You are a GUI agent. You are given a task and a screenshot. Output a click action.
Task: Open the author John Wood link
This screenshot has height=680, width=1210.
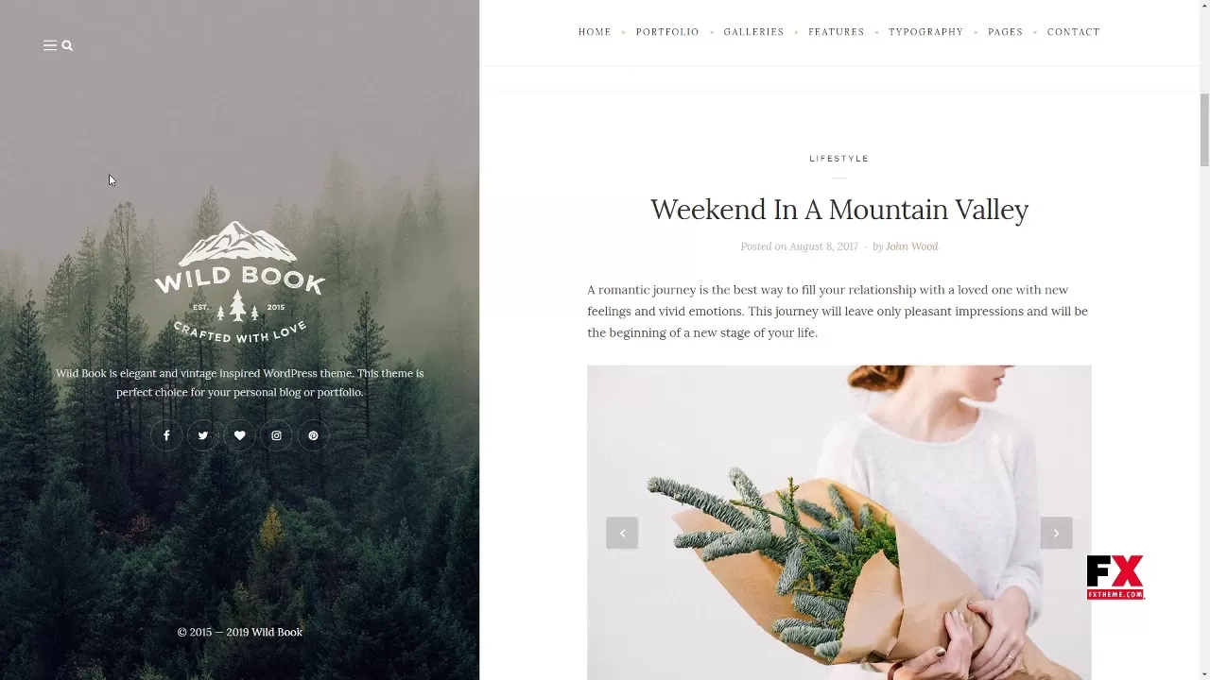pyautogui.click(x=911, y=246)
